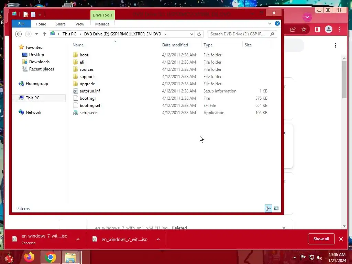Click Show all downloads button
352x264 pixels.
(321, 239)
